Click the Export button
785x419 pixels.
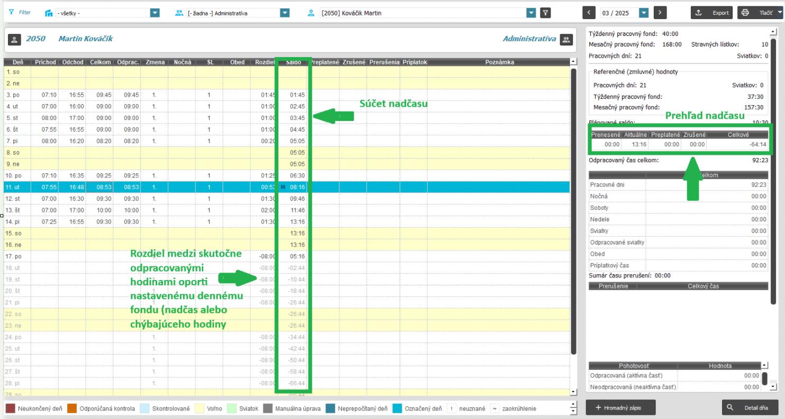711,13
